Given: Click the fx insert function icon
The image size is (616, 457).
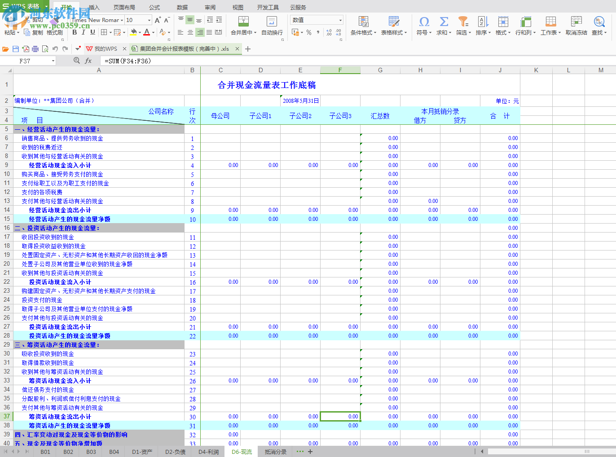Looking at the screenshot, I should [88, 61].
